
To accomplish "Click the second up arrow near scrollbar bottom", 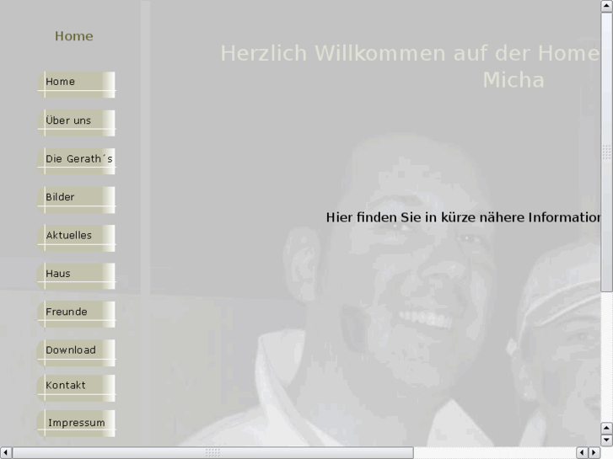I will point(607,428).
